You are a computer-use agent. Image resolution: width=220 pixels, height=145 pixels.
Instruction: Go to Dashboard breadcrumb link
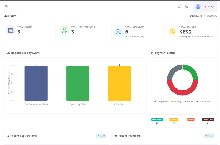pyautogui.click(x=196, y=16)
